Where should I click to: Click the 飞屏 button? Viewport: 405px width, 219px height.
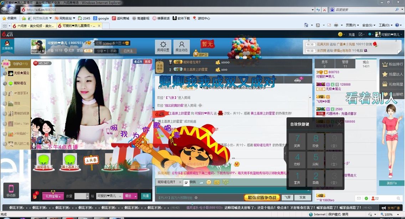287,197
